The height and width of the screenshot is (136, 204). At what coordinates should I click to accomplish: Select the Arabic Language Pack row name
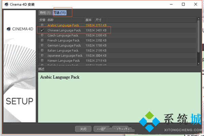click(x=64, y=25)
